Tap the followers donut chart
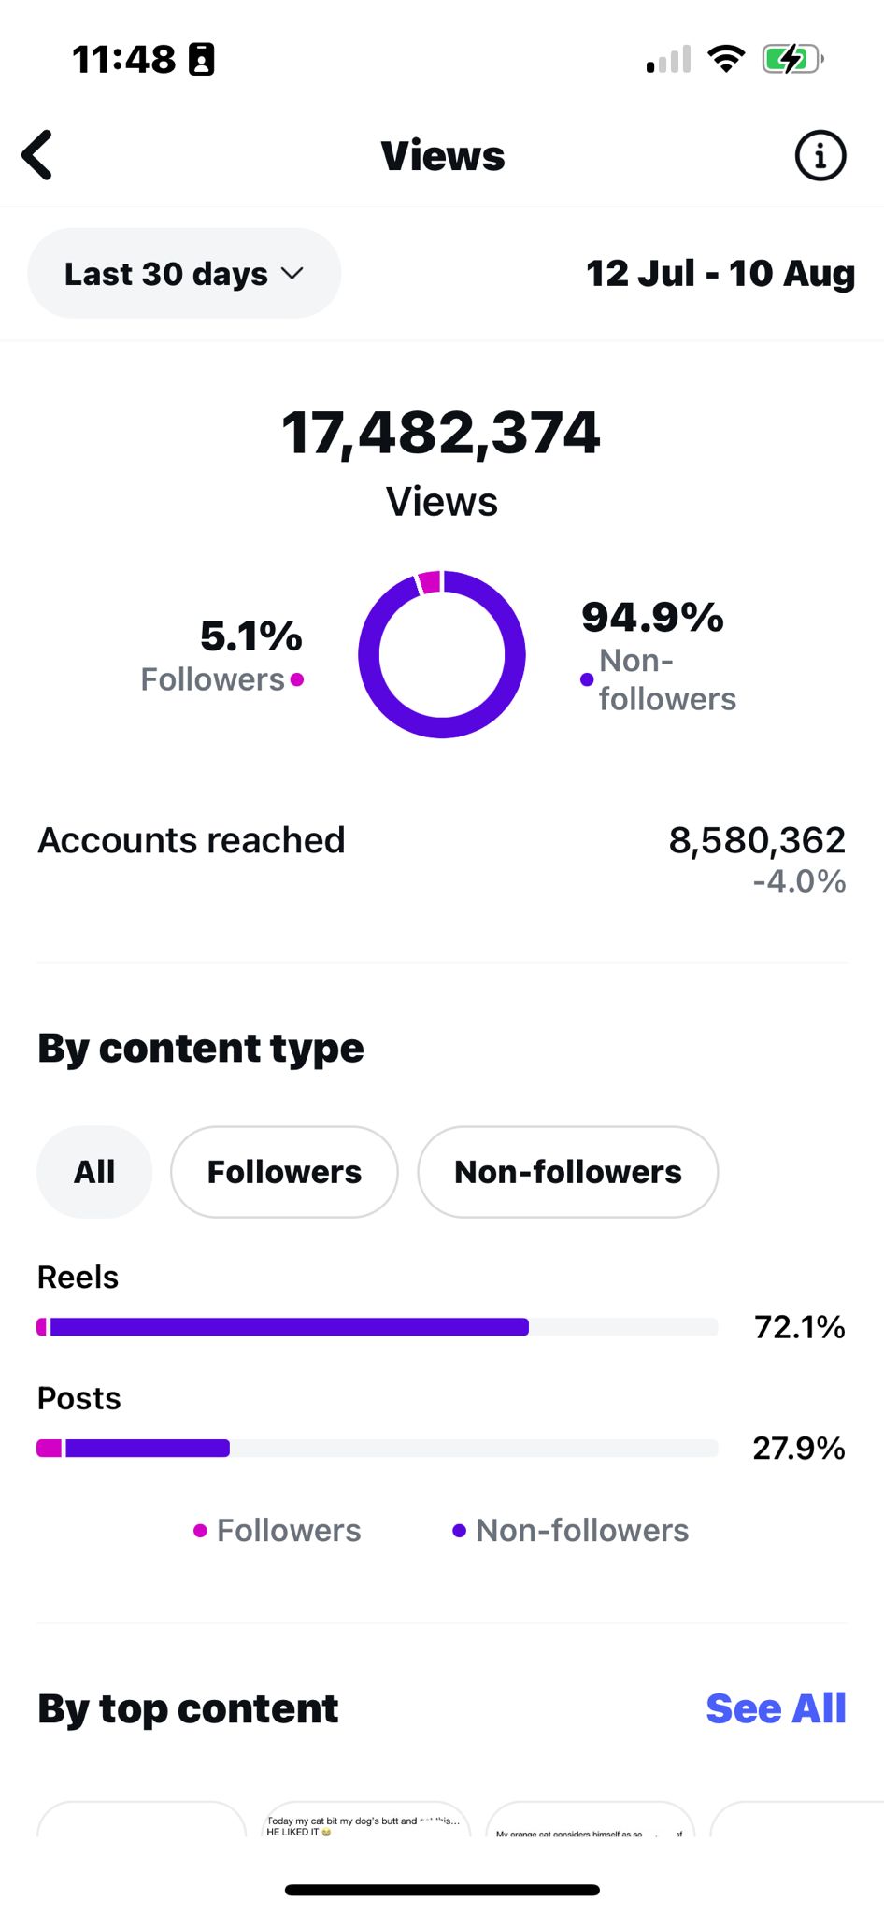This screenshot has width=884, height=1914. click(442, 653)
